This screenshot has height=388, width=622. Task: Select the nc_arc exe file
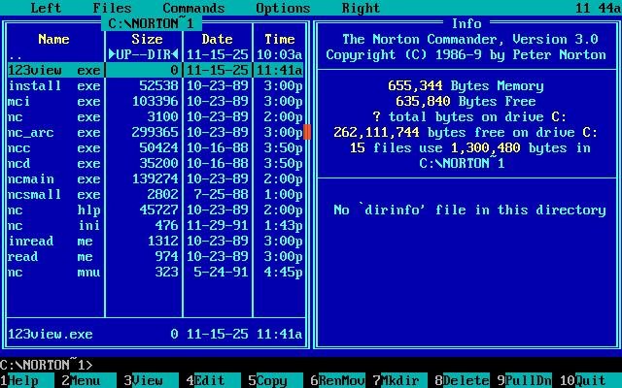click(155, 132)
